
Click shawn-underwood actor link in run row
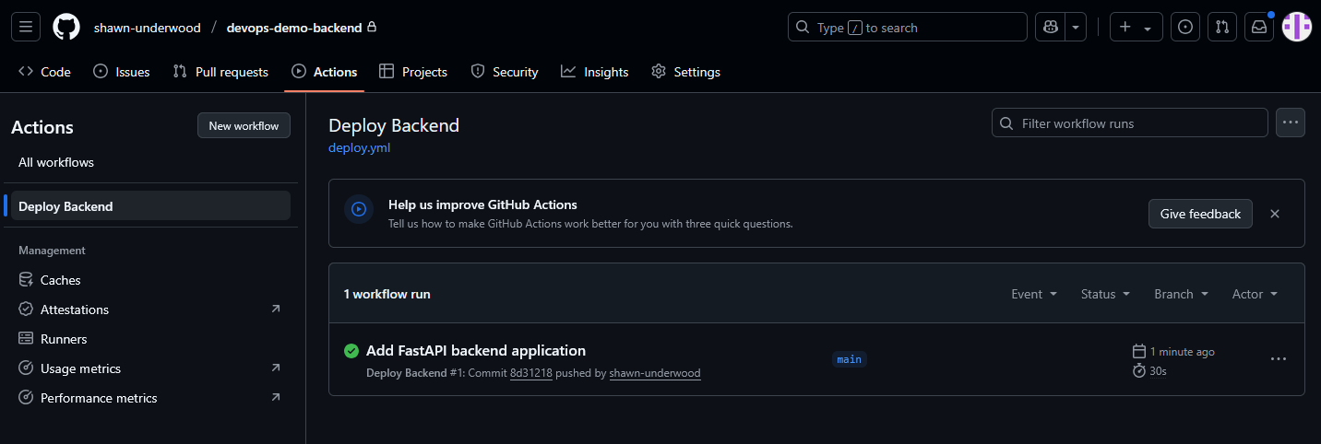click(x=655, y=373)
